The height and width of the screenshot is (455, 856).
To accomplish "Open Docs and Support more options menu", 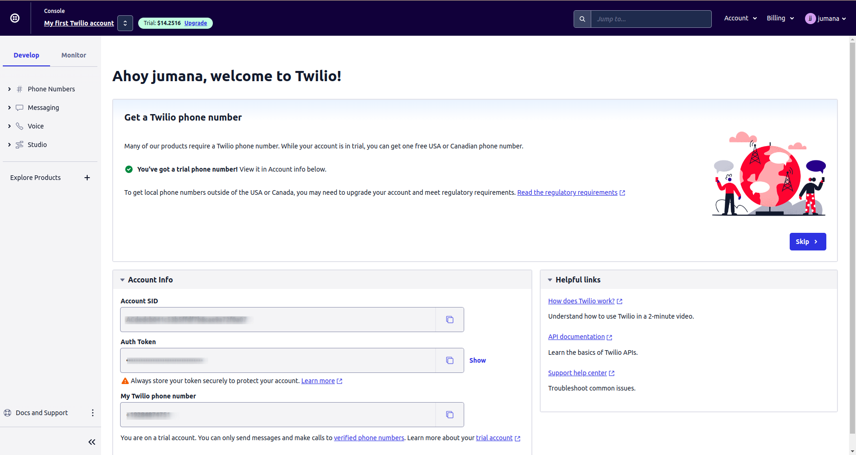I will click(93, 413).
